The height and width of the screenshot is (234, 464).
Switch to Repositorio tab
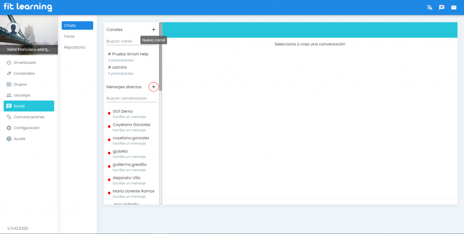[x=75, y=47]
